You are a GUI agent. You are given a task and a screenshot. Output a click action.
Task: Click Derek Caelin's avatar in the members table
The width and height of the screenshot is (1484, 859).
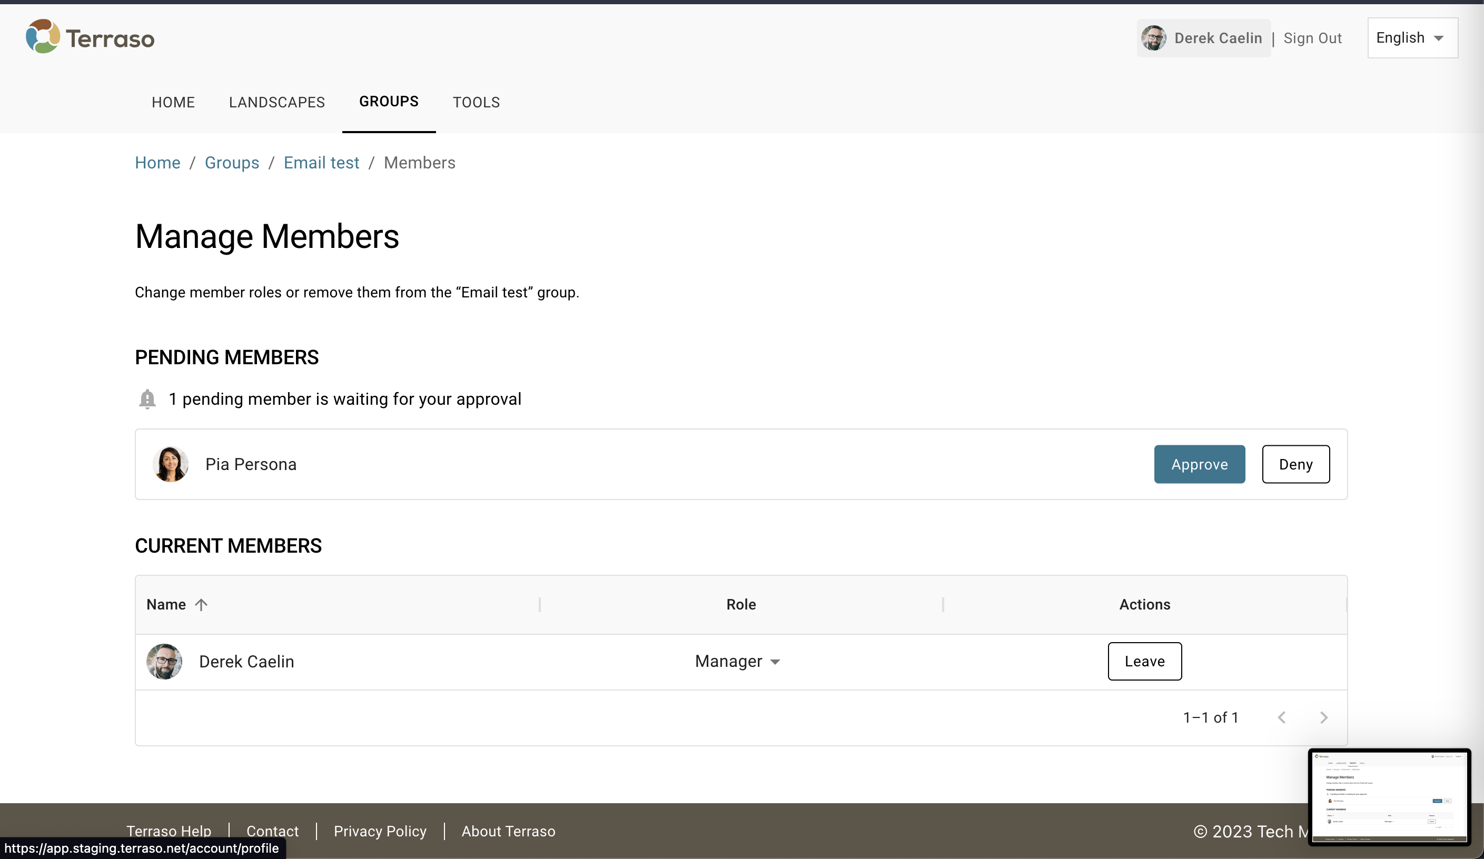click(x=164, y=661)
